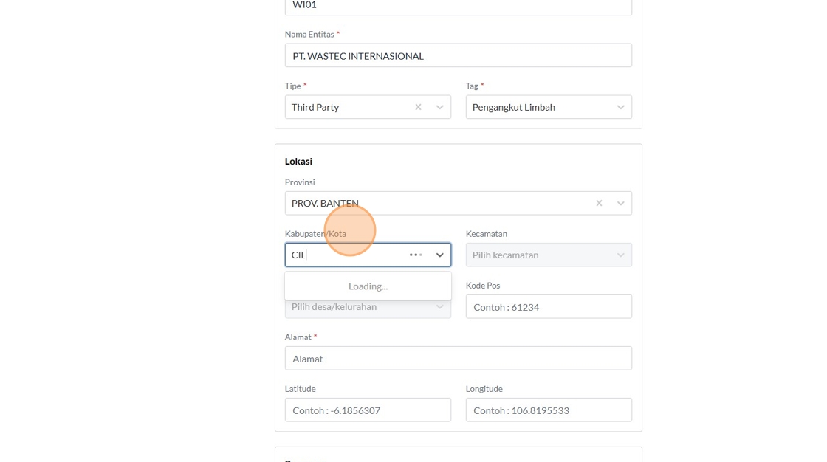Image resolution: width=827 pixels, height=462 pixels.
Task: Click the Loading... dropdown option
Action: tap(368, 286)
